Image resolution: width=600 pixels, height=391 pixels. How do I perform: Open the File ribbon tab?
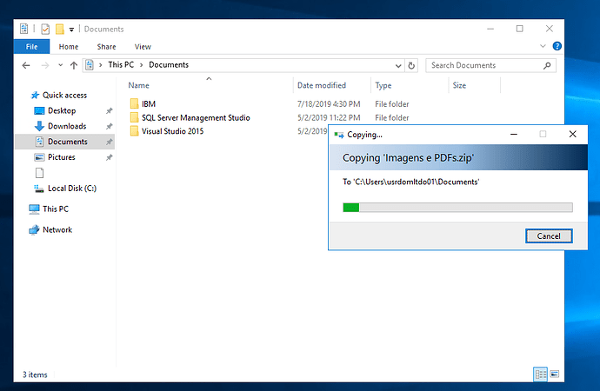(32, 47)
